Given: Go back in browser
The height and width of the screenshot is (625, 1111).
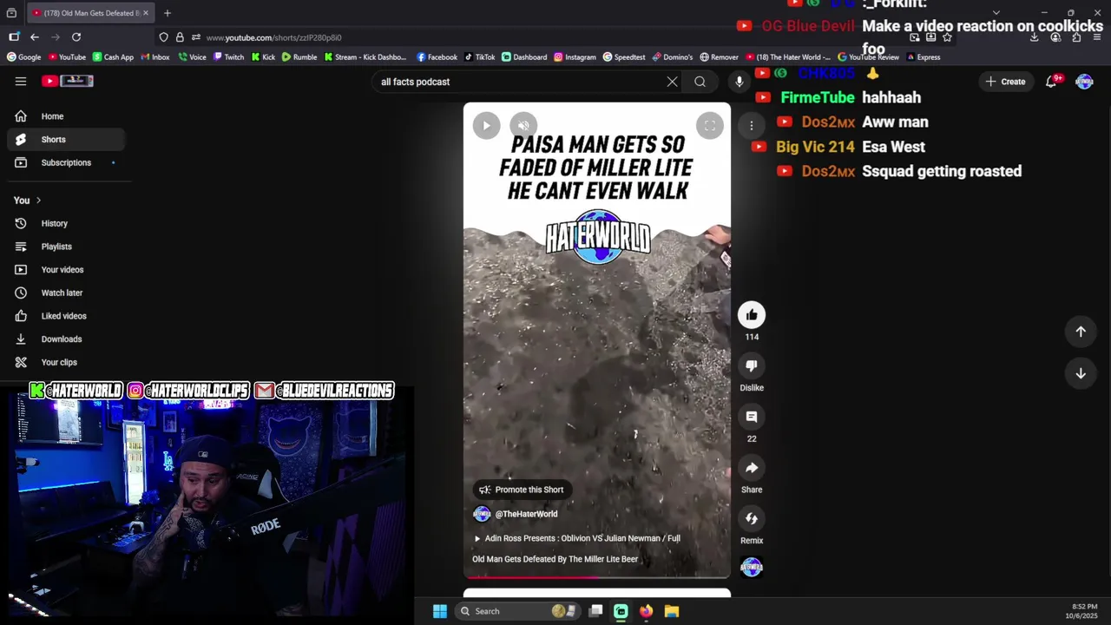Looking at the screenshot, I should click(34, 37).
